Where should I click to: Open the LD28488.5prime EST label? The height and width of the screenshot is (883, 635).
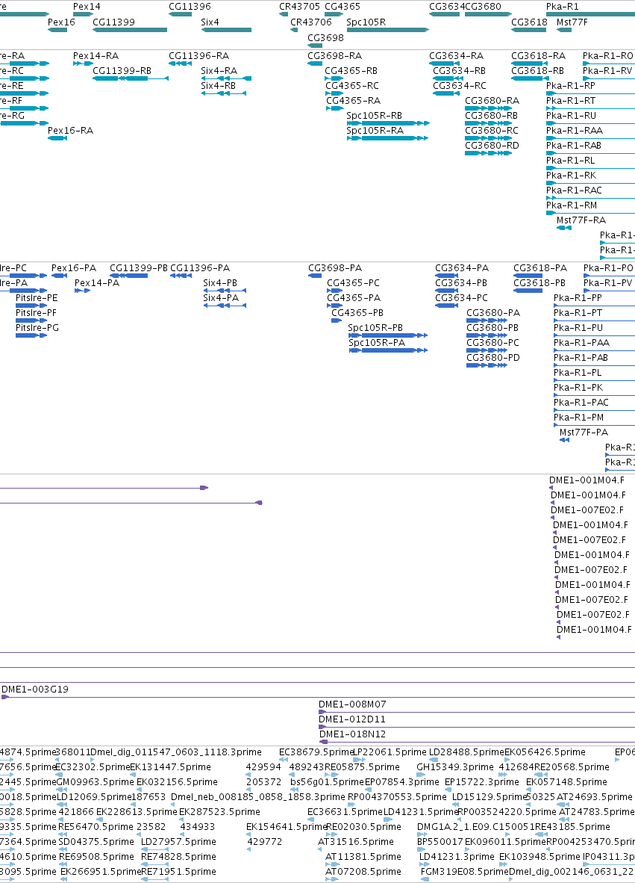466,752
